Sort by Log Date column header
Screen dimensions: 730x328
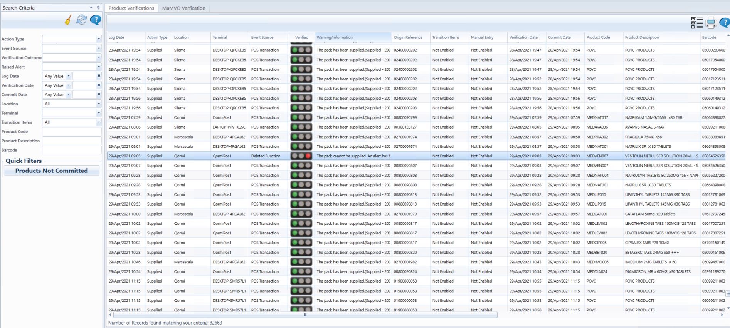click(126, 37)
